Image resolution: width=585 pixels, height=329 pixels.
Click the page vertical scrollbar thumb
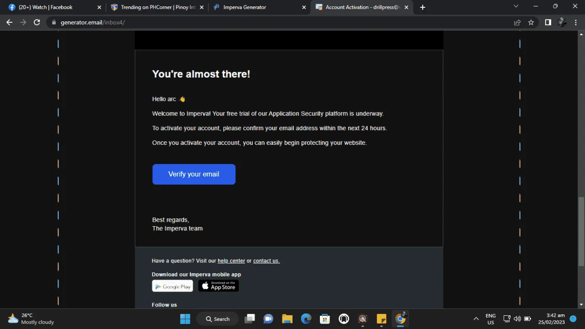click(581, 231)
